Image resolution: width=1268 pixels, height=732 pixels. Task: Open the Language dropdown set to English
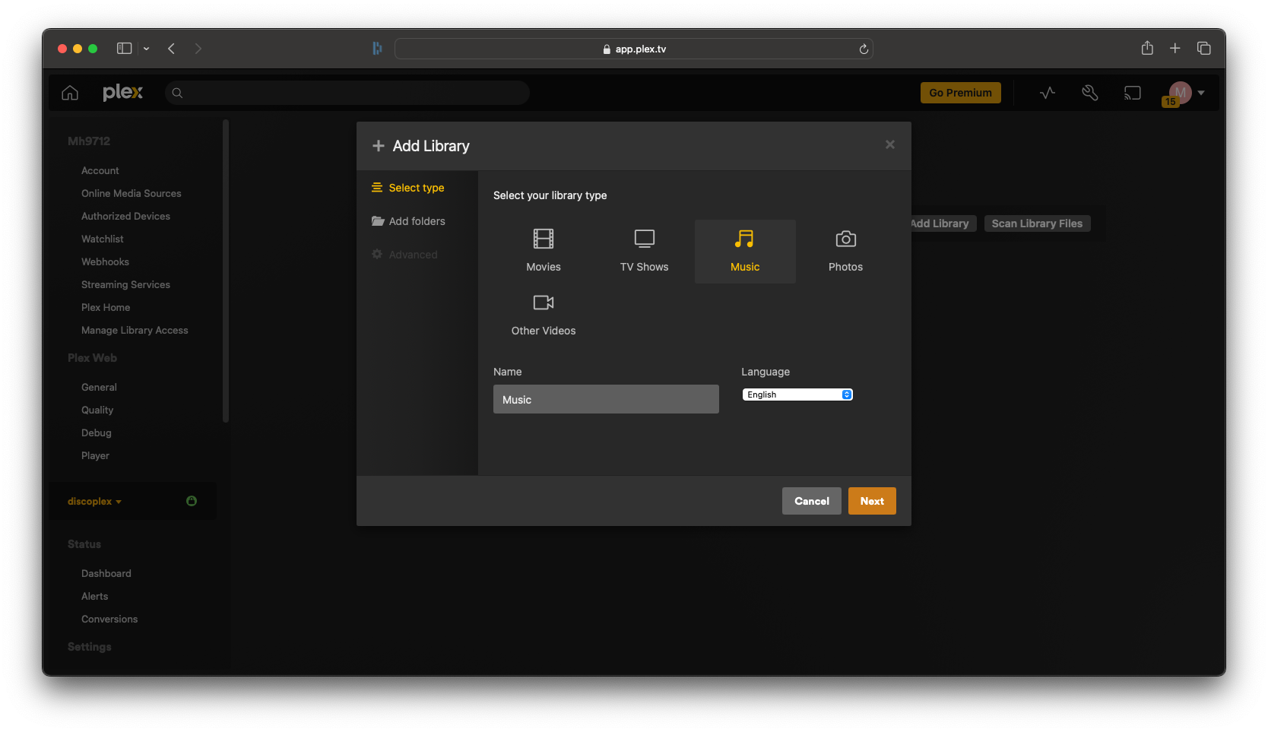797,395
